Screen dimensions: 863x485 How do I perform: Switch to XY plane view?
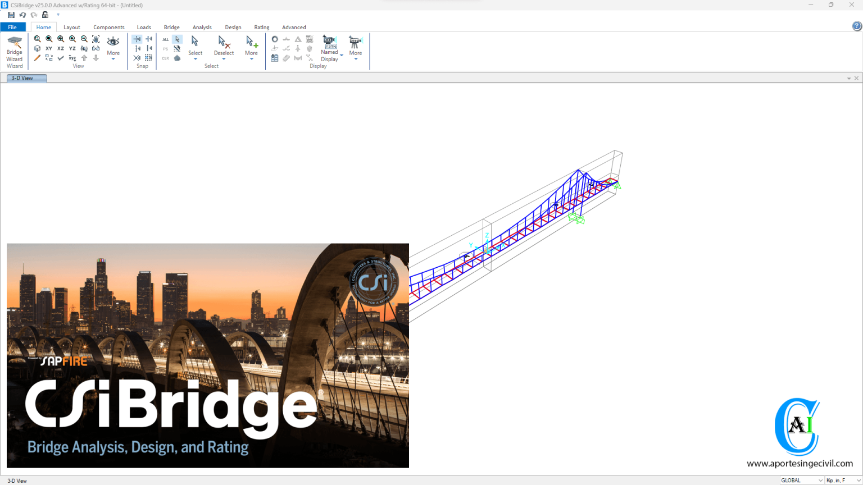(x=49, y=49)
